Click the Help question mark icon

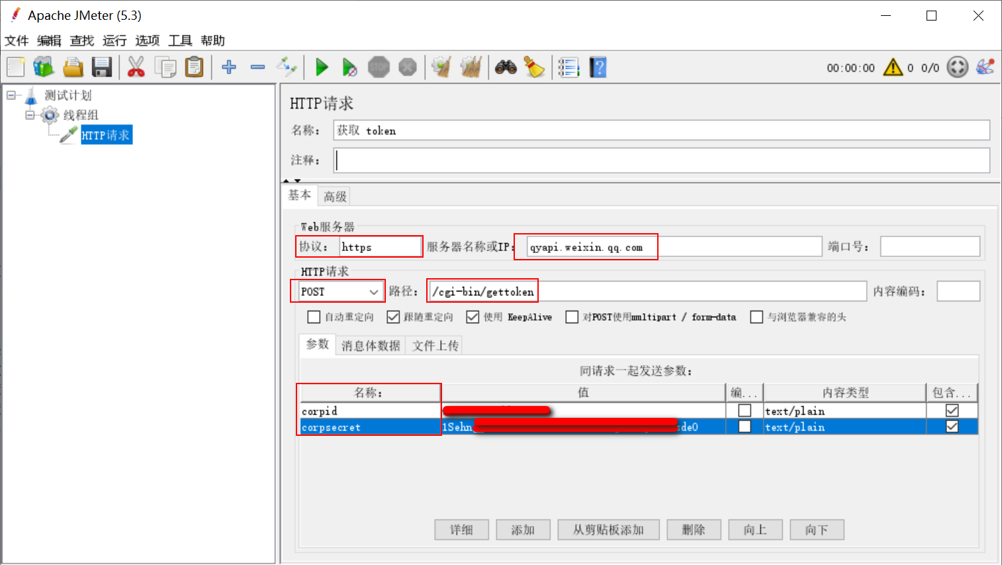(598, 67)
